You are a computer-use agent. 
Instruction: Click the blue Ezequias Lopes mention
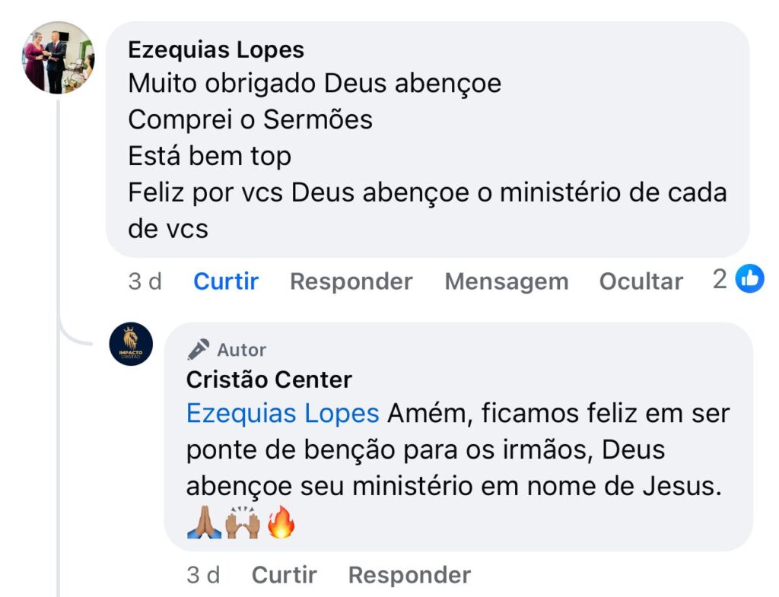point(282,414)
